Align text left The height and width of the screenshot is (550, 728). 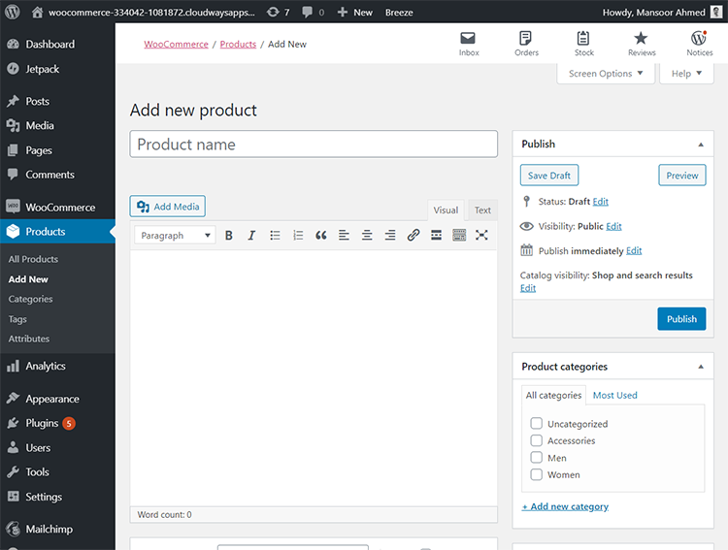tap(344, 236)
